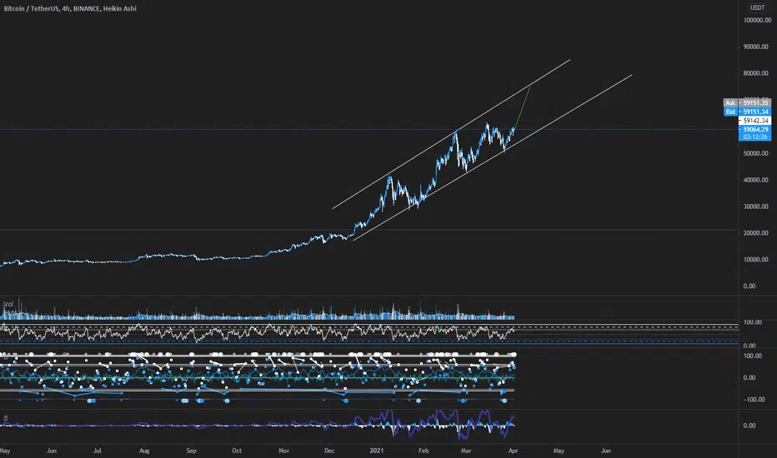
Task: Click the Dec label on time axis
Action: point(329,451)
